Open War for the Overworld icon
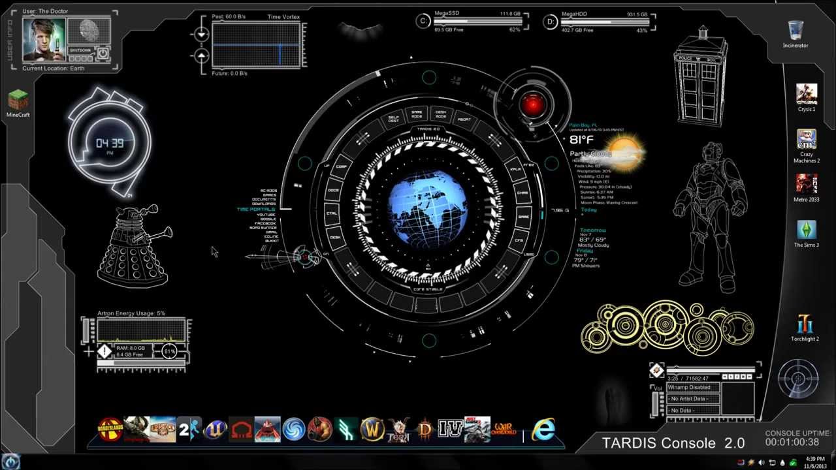836x470 pixels. [x=504, y=430]
